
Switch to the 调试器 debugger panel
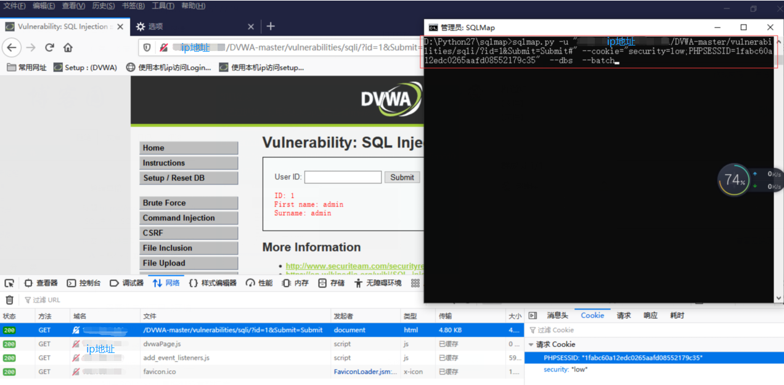pos(126,283)
